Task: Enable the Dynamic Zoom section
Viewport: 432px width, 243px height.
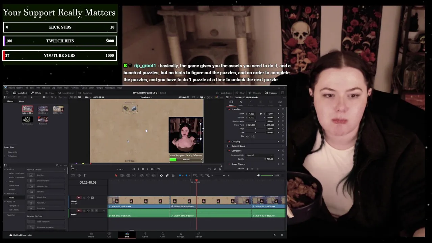Action: 228,146
